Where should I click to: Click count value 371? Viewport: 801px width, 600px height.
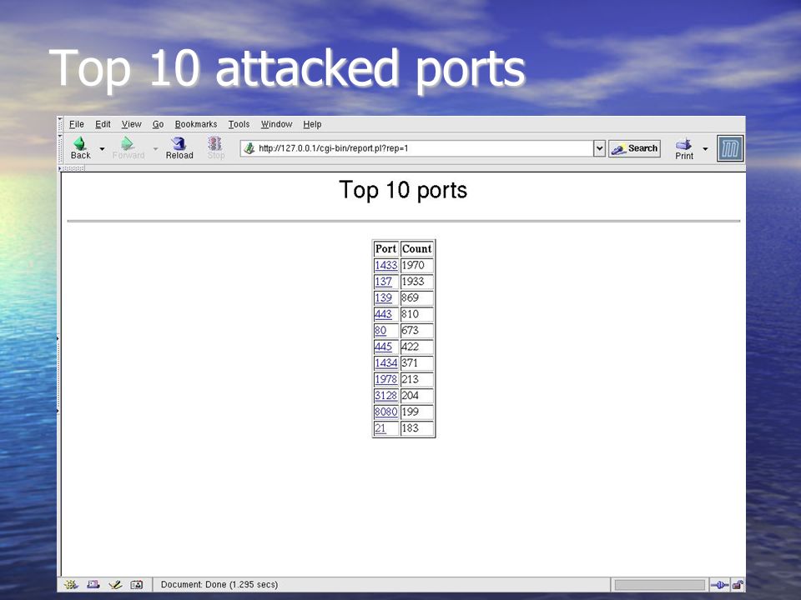pos(410,362)
